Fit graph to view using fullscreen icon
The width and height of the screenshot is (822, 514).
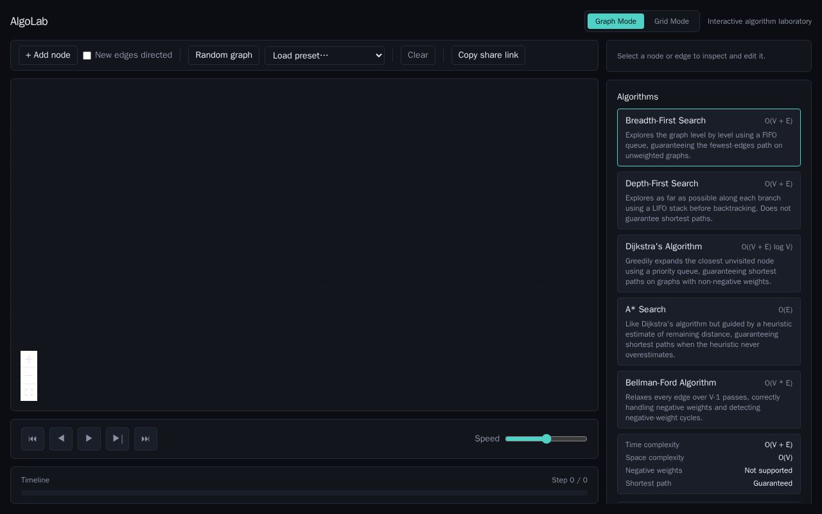pos(29,393)
